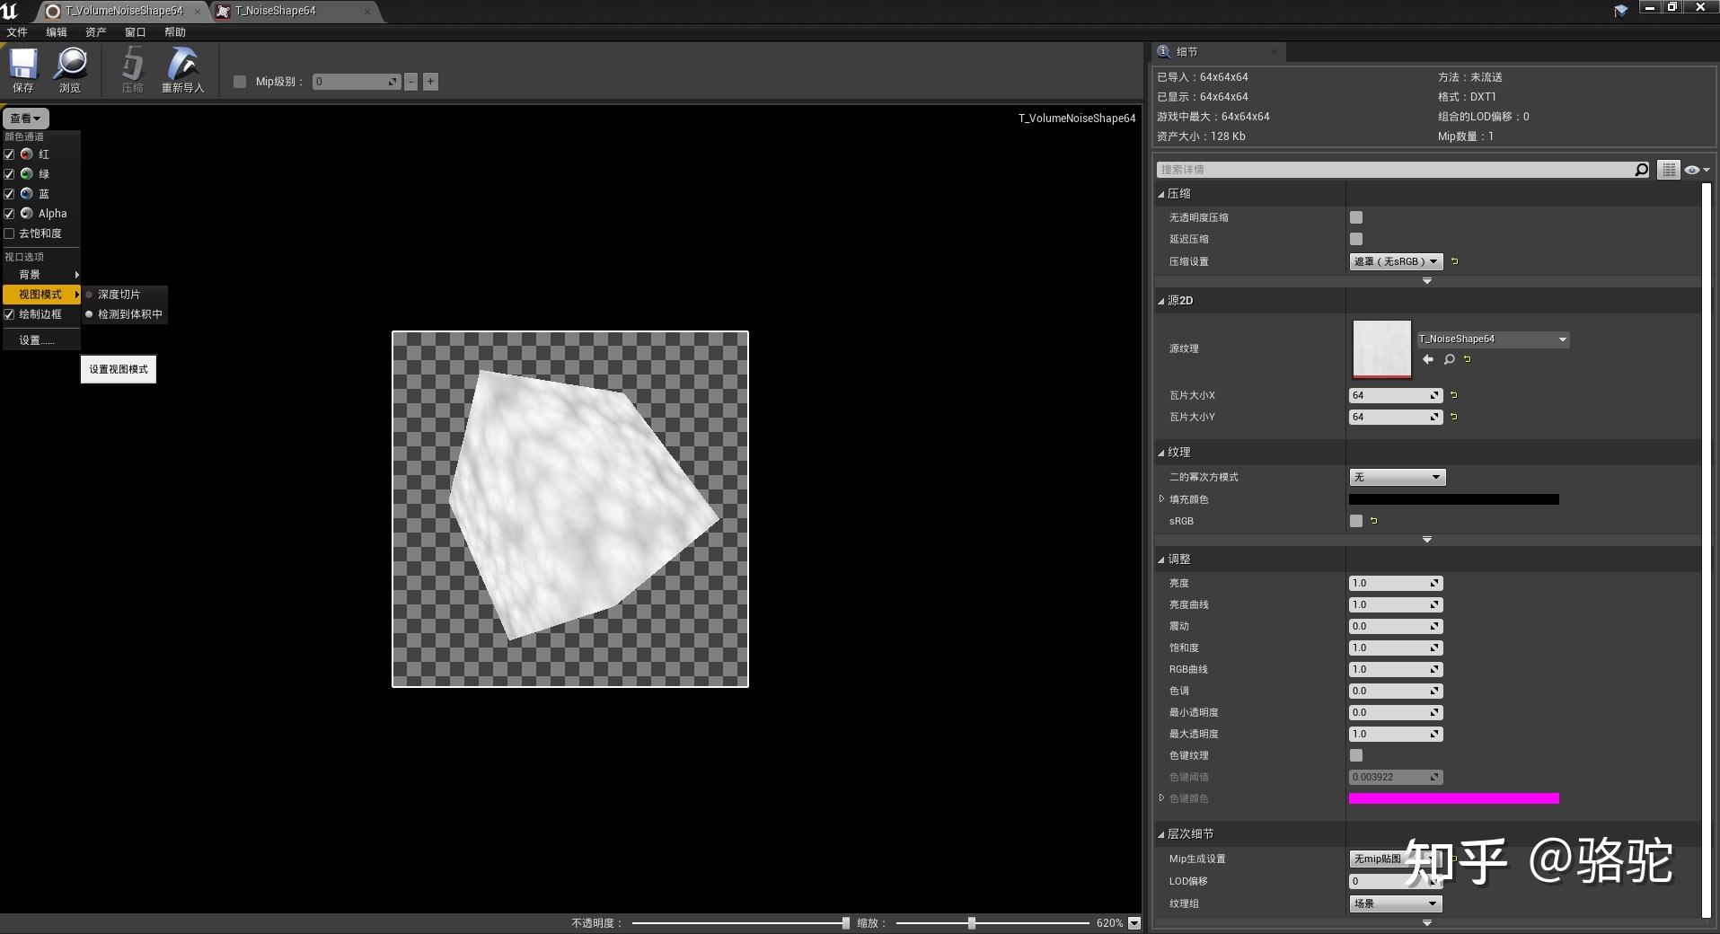
Task: Click the 压缩 toolbar icon
Action: pos(132,67)
